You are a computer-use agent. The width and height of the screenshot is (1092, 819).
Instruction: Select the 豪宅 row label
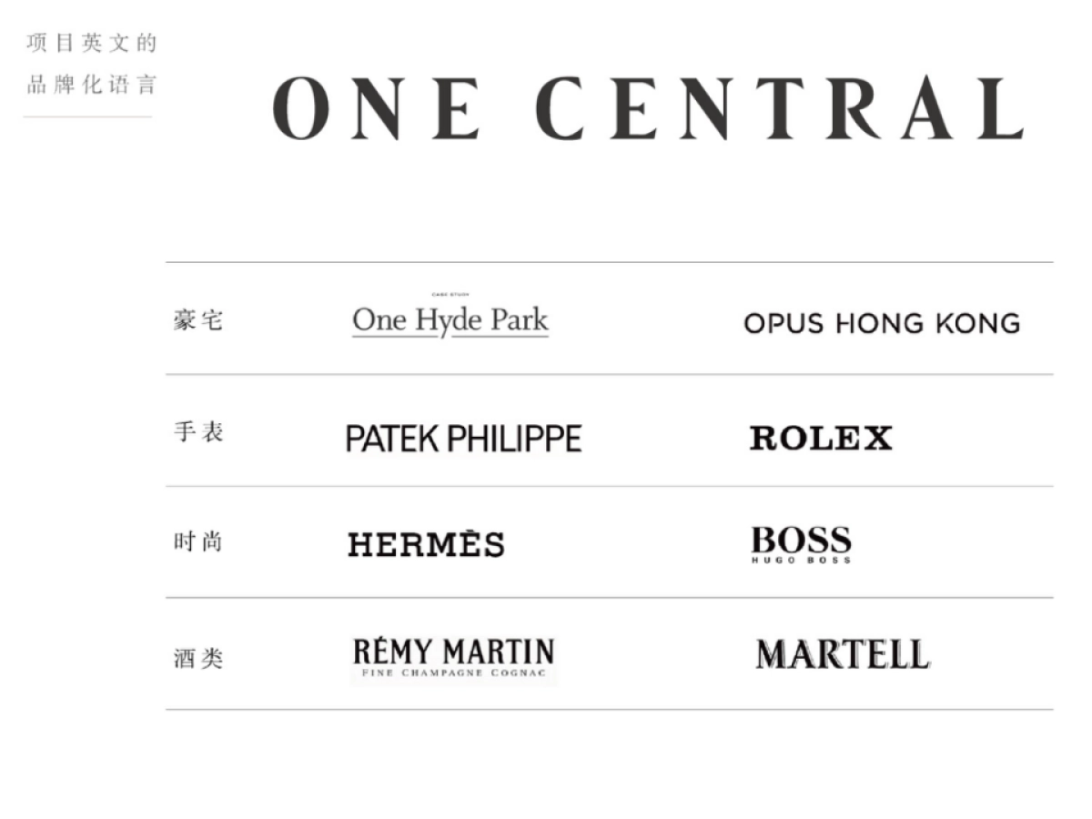click(197, 320)
